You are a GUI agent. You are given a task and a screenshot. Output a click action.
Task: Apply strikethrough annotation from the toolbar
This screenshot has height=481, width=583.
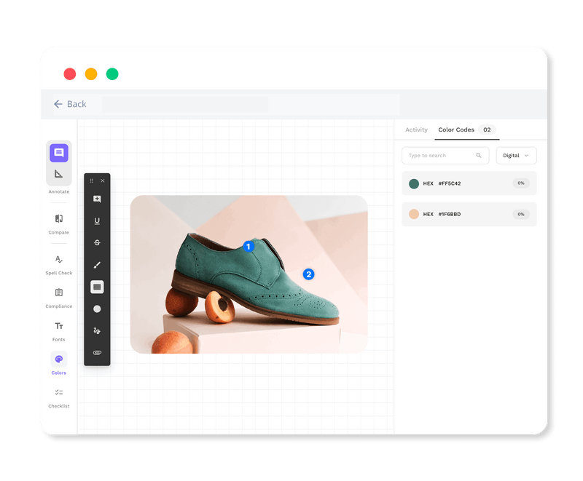95,242
